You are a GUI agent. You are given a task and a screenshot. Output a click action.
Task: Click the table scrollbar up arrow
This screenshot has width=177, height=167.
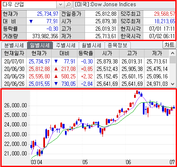coord(172,53)
